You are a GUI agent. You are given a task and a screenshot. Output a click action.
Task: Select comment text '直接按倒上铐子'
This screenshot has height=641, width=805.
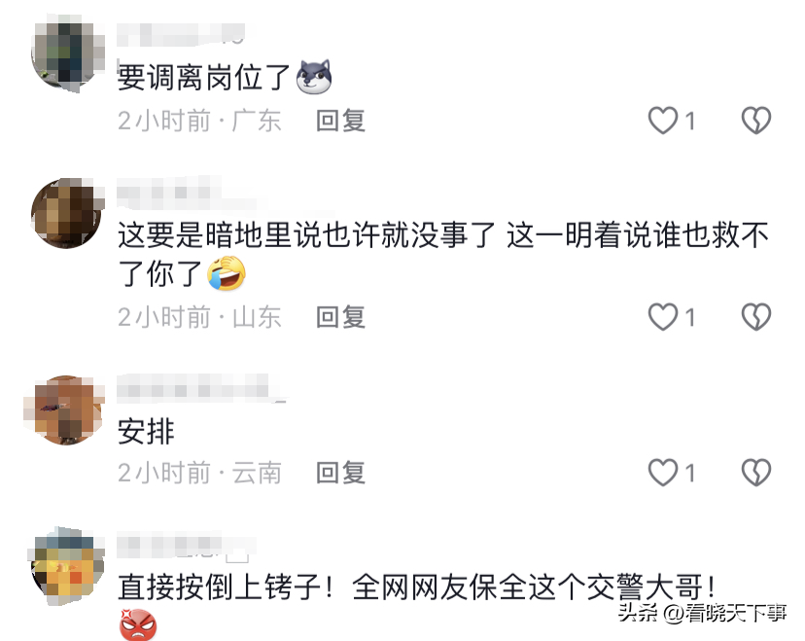[220, 588]
